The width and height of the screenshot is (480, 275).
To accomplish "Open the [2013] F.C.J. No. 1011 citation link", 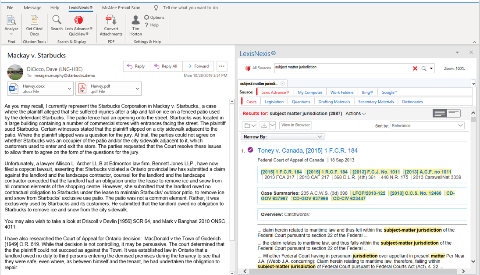I will click(x=376, y=172).
